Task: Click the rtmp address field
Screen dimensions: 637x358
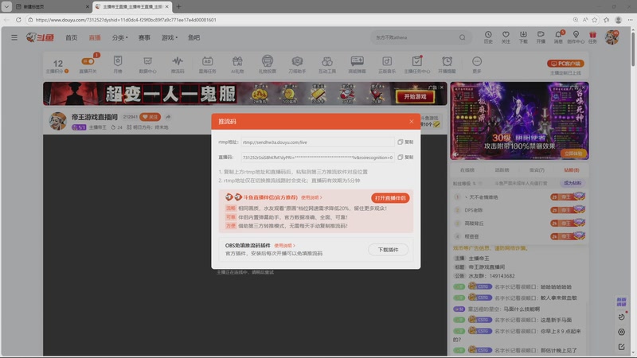Action: (x=317, y=142)
